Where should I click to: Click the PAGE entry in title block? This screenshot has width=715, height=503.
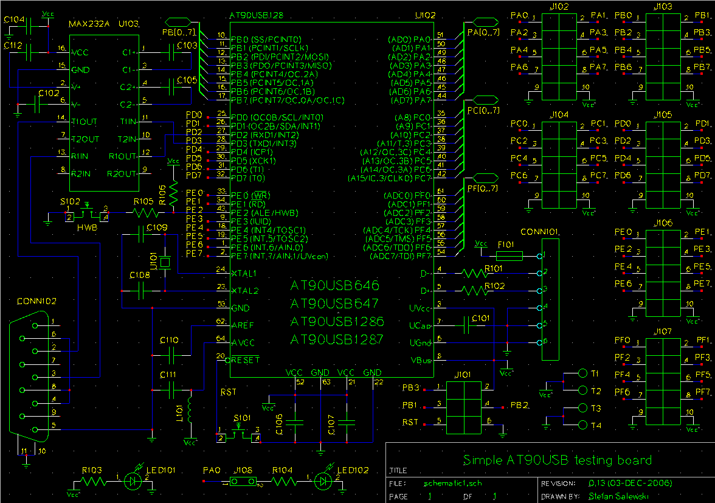398,496
